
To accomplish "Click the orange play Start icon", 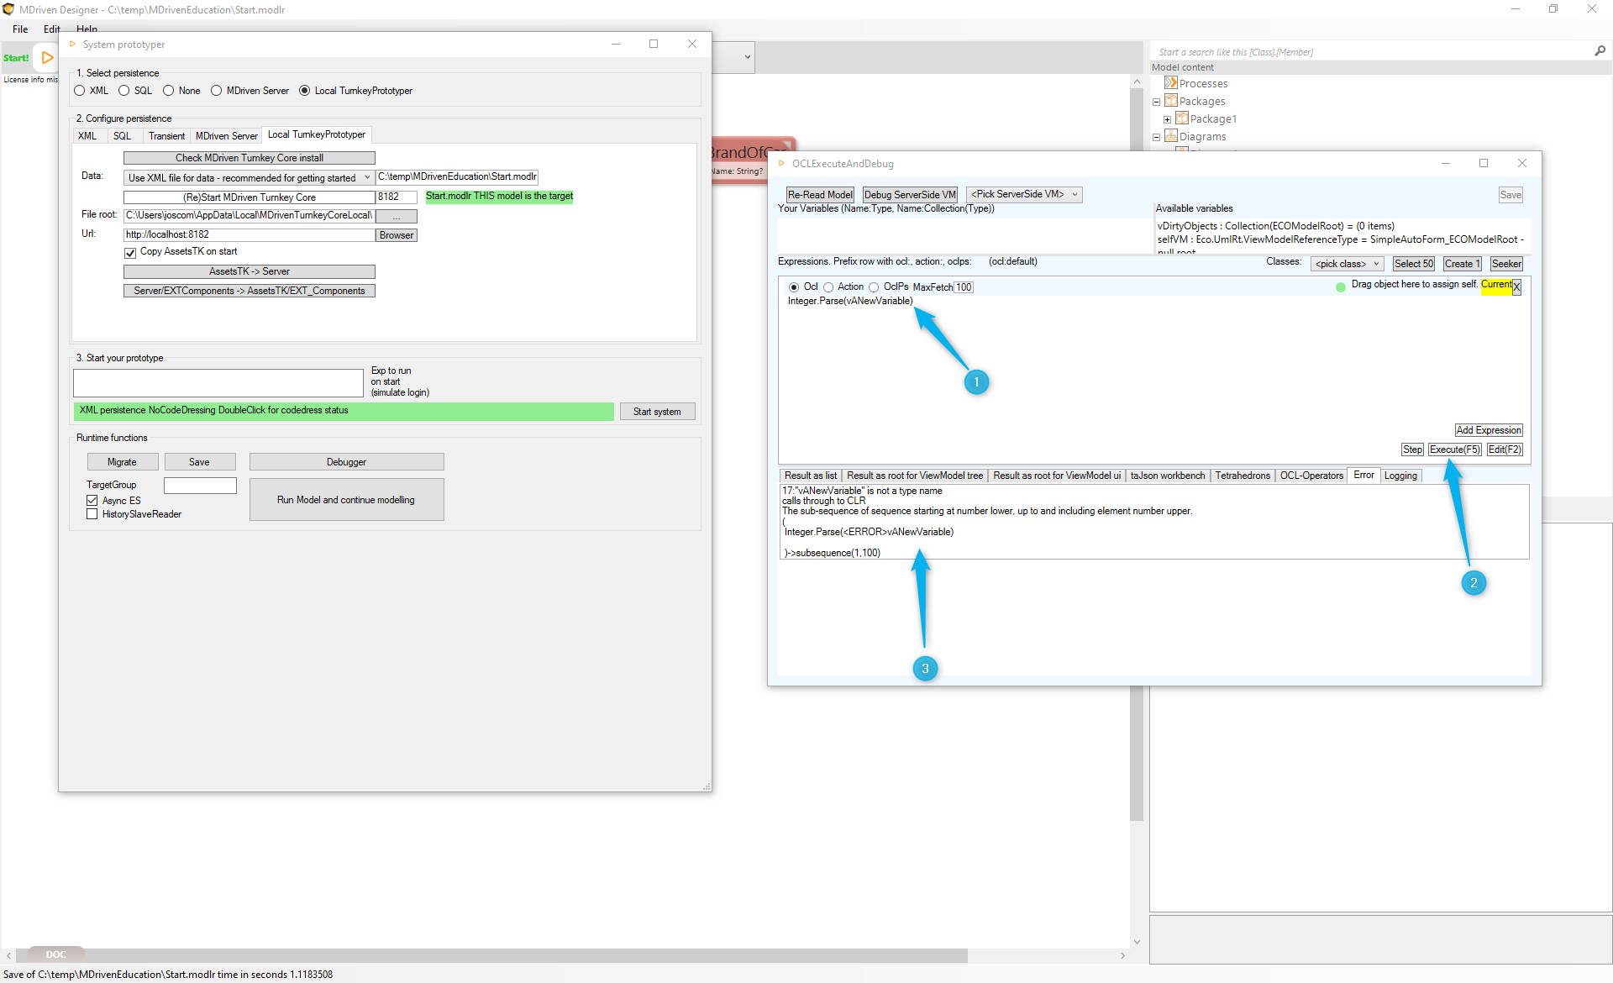I will click(48, 58).
